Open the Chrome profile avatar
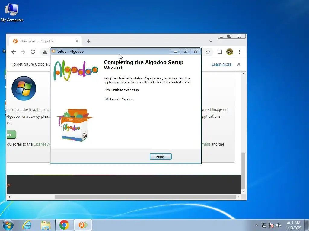The image size is (309, 231). pos(230,52)
